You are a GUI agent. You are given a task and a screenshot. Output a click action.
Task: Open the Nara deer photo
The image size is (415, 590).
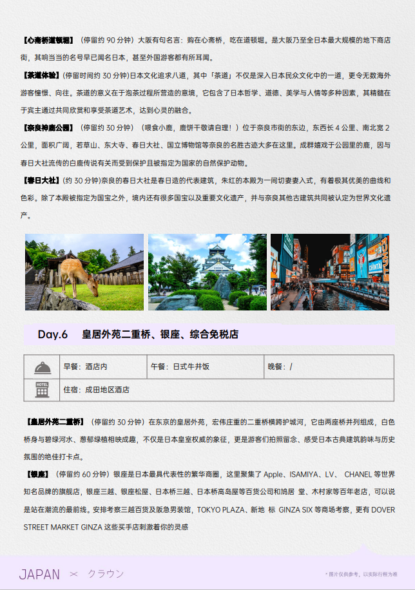84,272
